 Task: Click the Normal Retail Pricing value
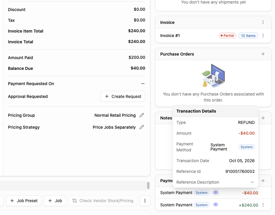[x=115, y=115]
